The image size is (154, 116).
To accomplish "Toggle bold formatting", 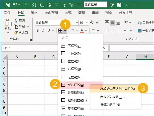I will pyautogui.click(x=38, y=31).
